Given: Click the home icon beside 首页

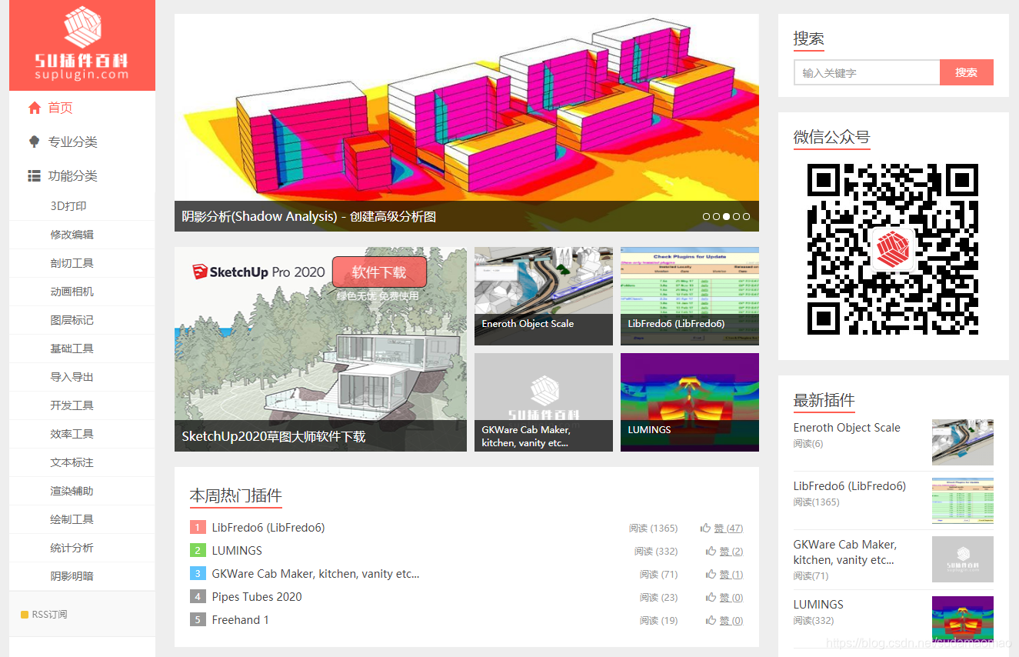Looking at the screenshot, I should coord(35,108).
